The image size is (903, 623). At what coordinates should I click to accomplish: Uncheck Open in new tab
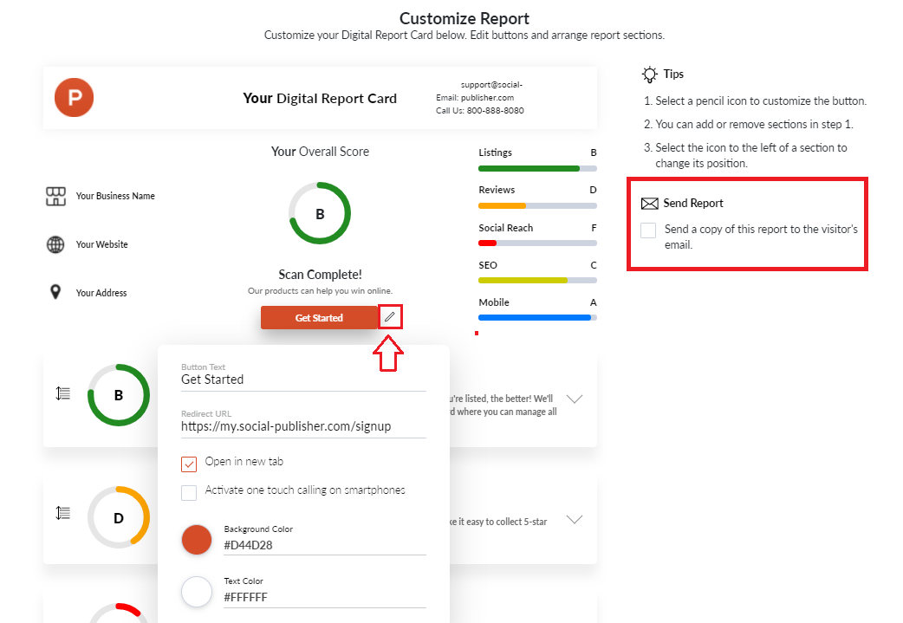point(189,464)
